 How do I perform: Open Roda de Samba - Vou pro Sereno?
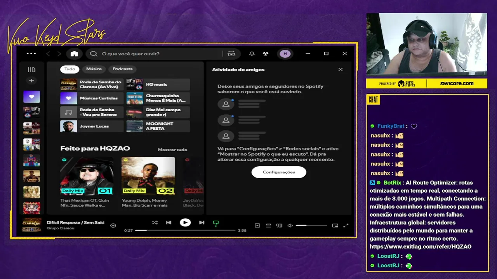[92, 112]
